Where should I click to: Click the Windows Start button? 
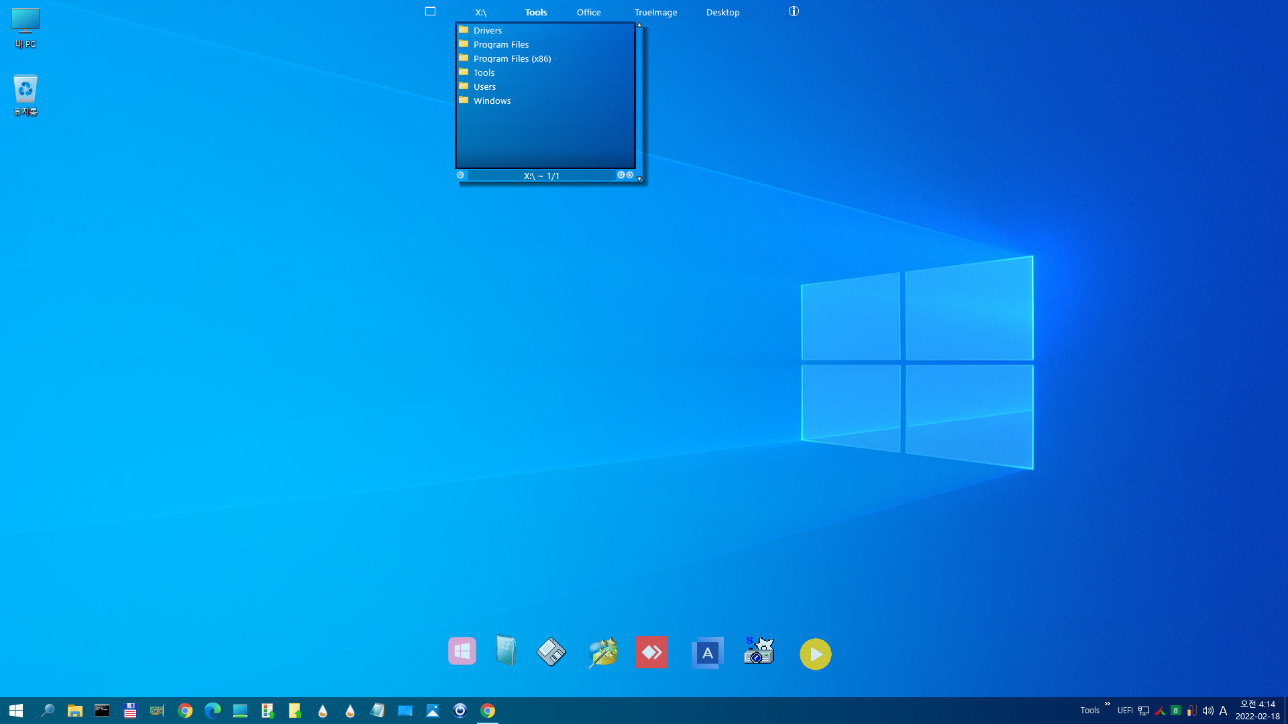[16, 711]
